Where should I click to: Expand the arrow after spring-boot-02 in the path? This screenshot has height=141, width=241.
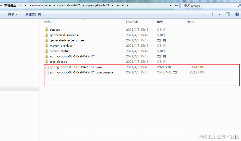pyautogui.click(x=83, y=5)
